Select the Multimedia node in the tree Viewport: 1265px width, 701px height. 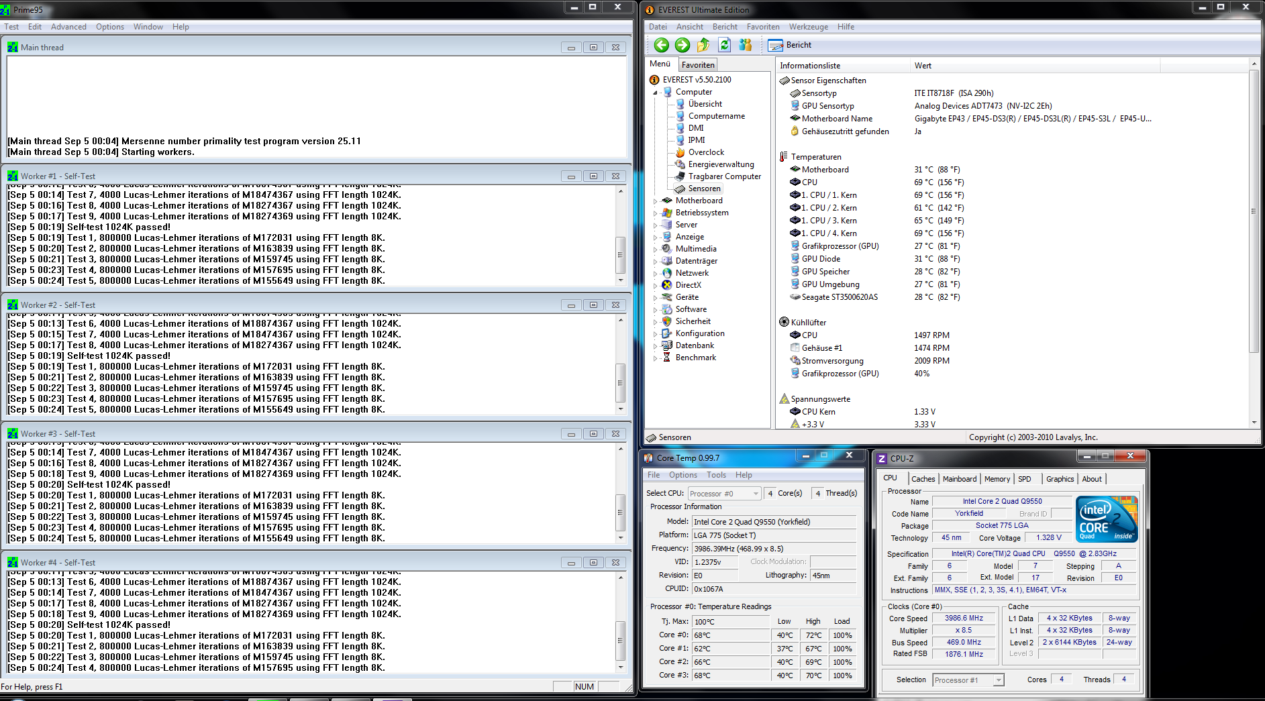tap(689, 249)
